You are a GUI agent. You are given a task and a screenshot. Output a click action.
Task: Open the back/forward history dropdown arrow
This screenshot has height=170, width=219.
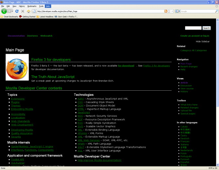click(12, 11)
